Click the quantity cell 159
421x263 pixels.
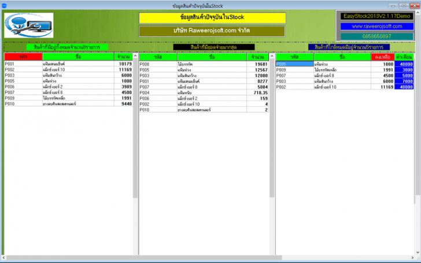pyautogui.click(x=258, y=98)
